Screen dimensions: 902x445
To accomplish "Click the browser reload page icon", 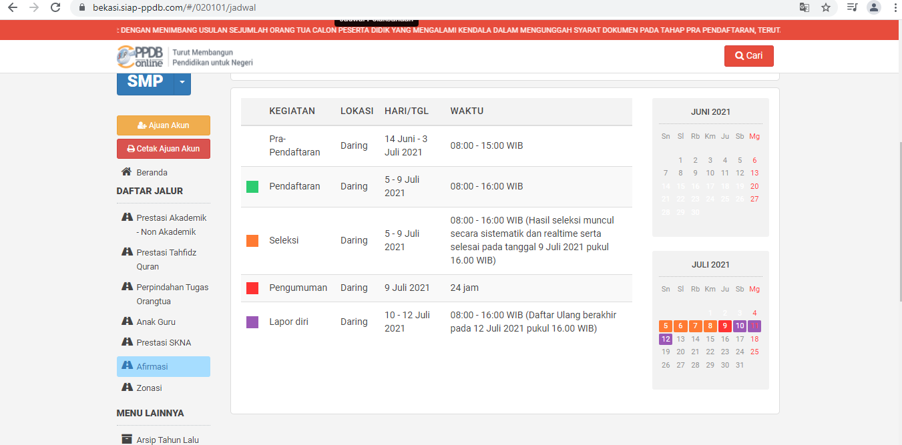I will tap(55, 8).
